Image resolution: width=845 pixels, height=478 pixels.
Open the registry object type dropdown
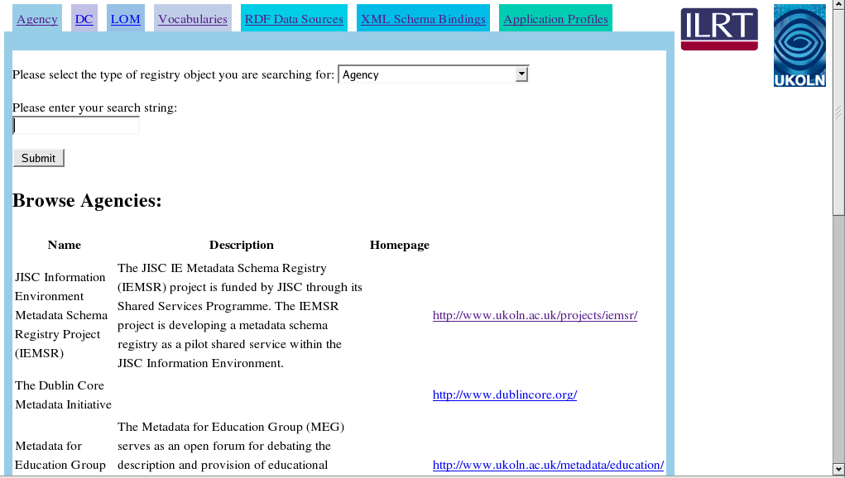(434, 74)
